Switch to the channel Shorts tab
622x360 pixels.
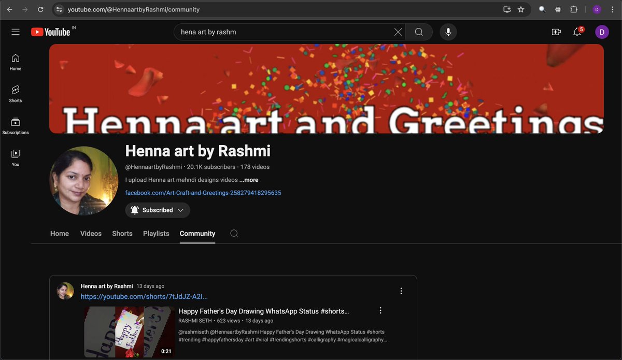(x=122, y=234)
